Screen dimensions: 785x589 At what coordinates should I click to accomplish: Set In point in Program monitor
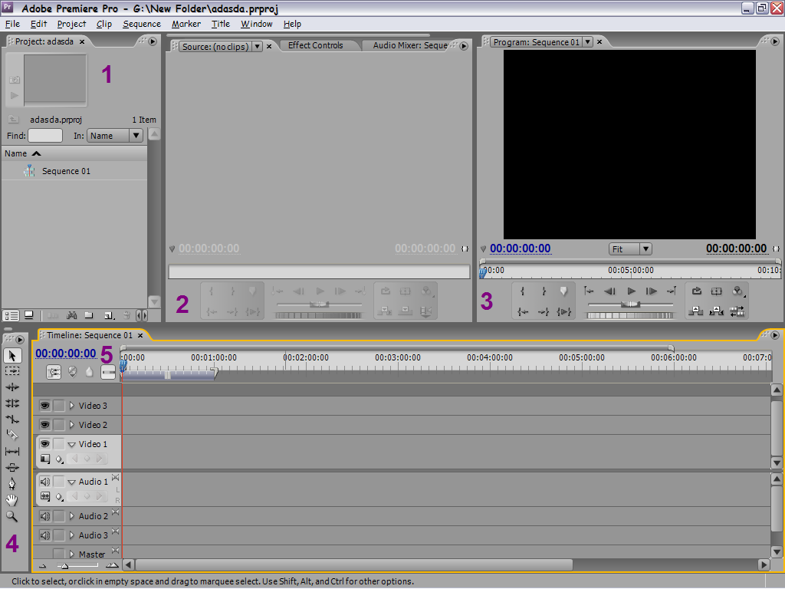(x=523, y=291)
